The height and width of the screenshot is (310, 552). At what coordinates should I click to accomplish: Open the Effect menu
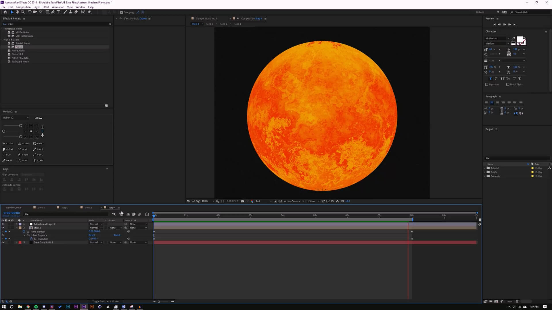(x=46, y=7)
